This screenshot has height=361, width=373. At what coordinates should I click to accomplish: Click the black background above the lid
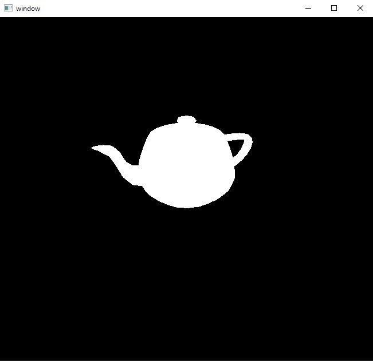tap(187, 72)
